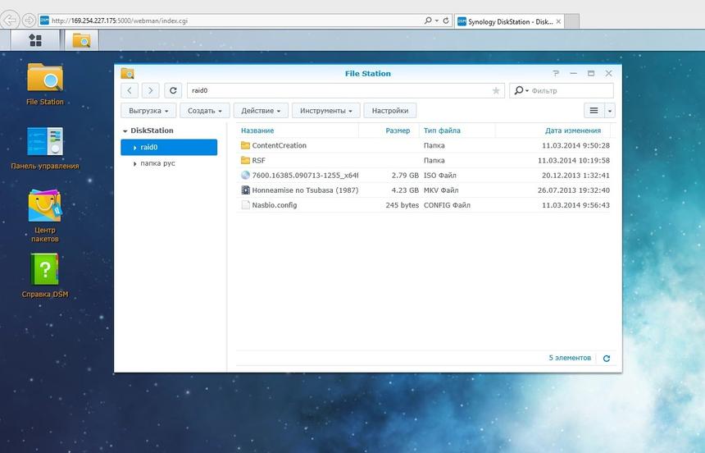Click the 4.23 GB size cell
705x453 pixels.
click(x=405, y=190)
